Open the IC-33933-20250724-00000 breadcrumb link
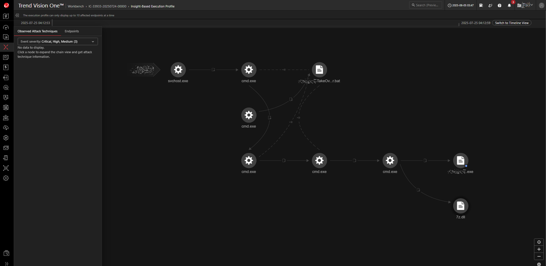Viewport: 546px width, 266px height. click(x=107, y=6)
